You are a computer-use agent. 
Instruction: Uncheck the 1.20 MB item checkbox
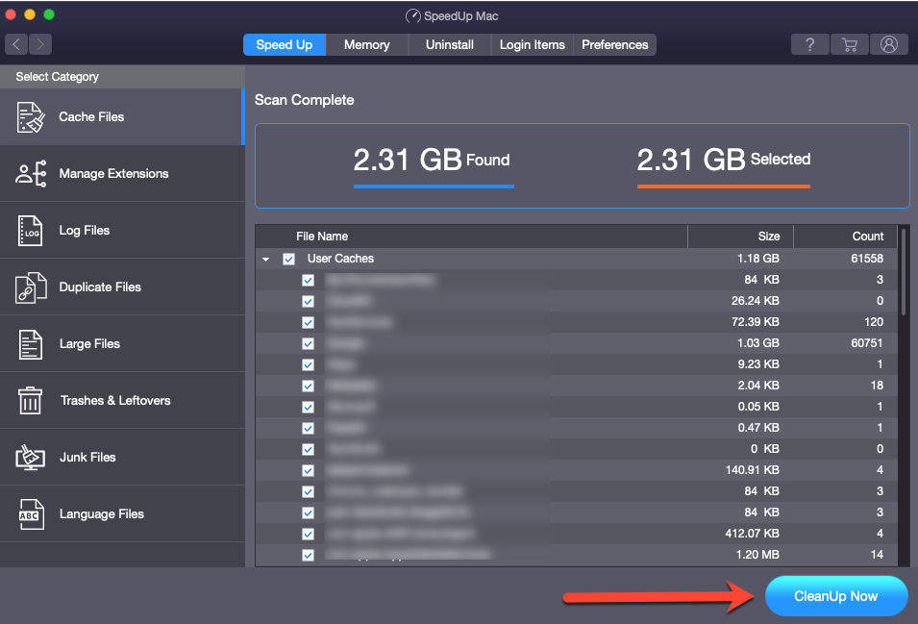308,555
